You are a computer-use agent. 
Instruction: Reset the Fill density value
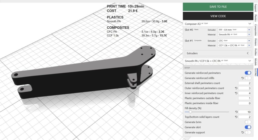click(x=236, y=112)
